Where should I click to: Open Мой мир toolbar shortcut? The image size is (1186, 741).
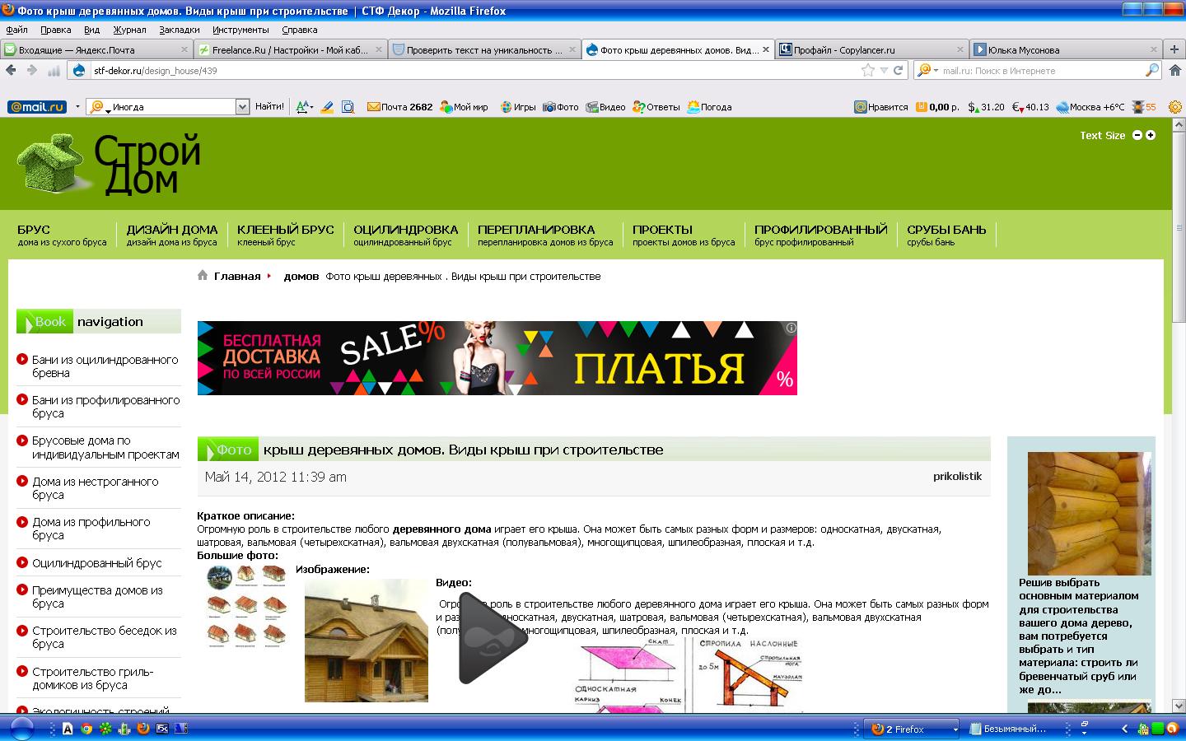point(464,107)
